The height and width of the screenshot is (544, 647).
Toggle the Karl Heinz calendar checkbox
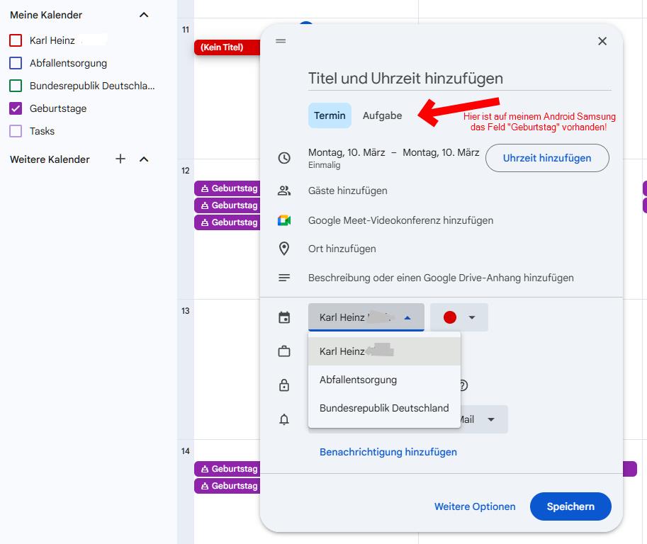point(16,40)
